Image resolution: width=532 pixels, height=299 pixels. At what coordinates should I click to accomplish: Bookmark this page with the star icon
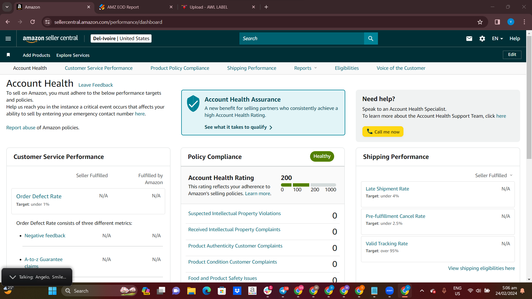(x=480, y=22)
